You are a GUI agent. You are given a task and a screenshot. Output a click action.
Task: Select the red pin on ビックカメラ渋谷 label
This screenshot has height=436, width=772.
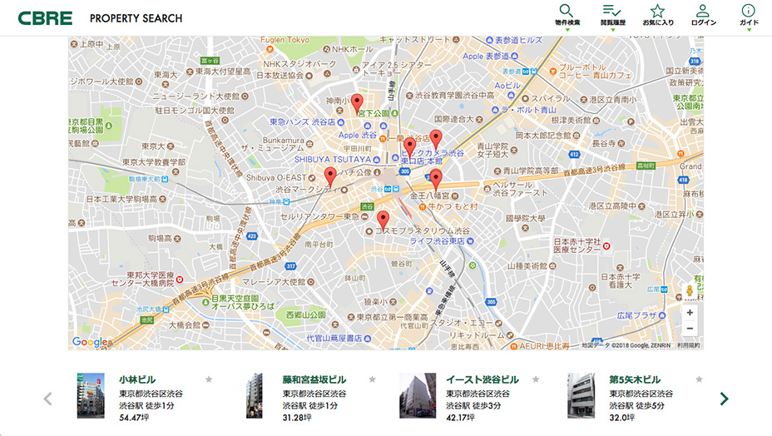point(409,148)
